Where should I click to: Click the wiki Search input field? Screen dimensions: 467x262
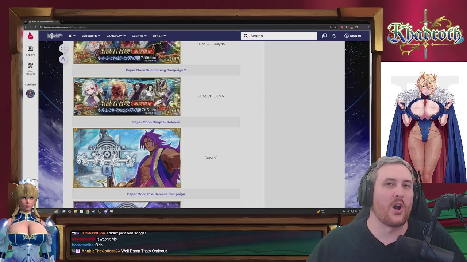[x=279, y=36]
